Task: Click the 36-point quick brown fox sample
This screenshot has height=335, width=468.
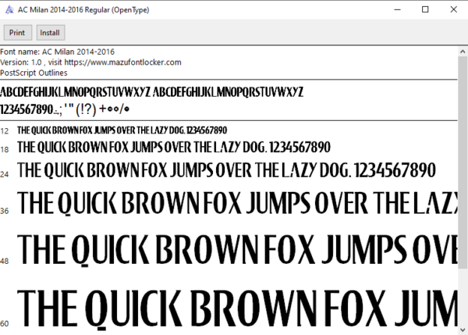Action: pos(237,203)
